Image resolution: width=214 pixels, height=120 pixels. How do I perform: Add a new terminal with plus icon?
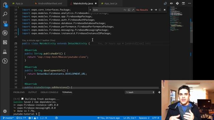pos(159,92)
